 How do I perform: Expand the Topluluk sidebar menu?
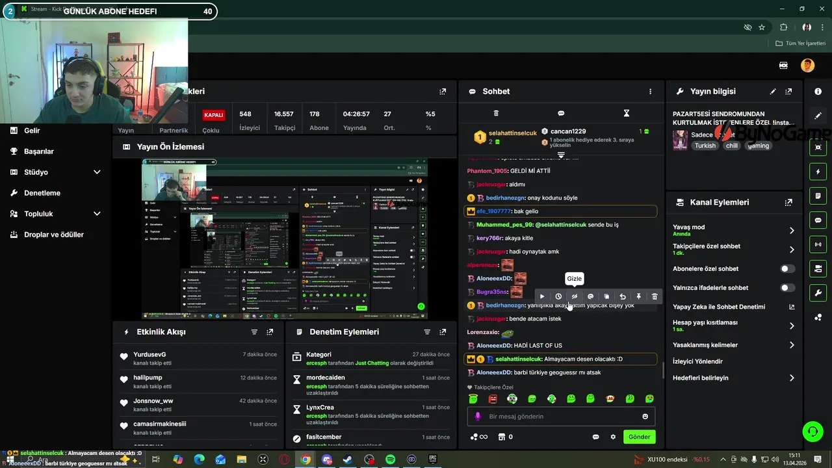coord(97,214)
